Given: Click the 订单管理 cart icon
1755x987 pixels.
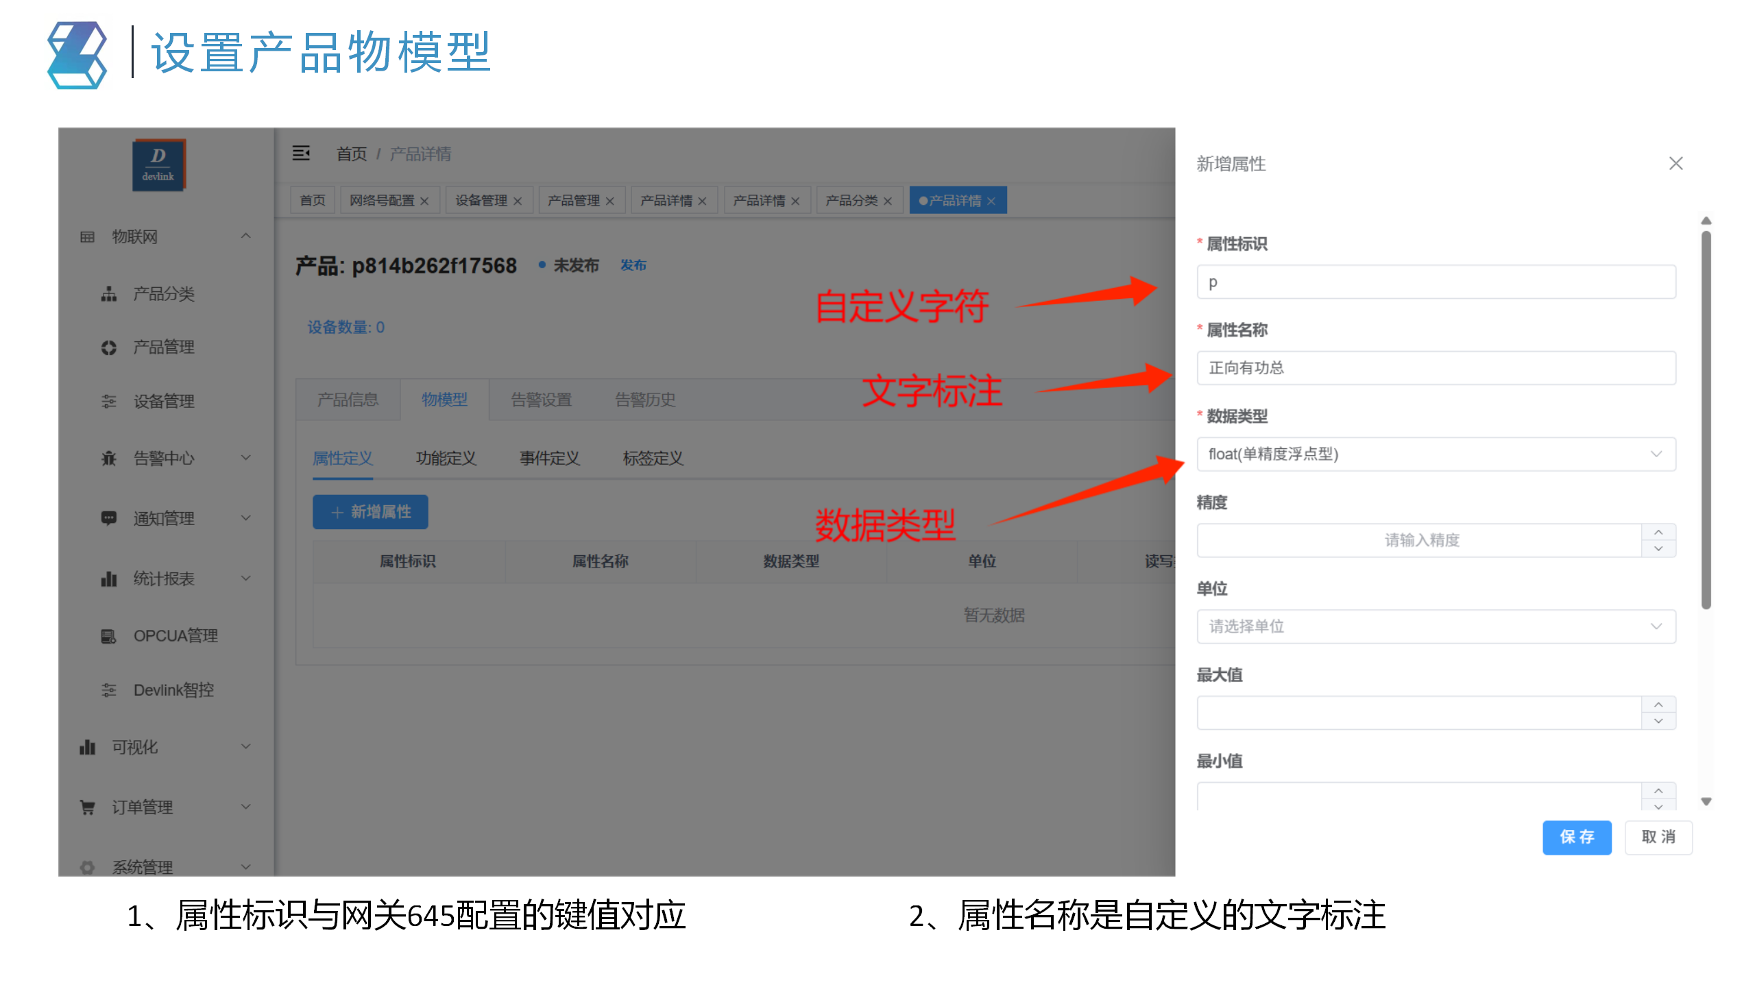Looking at the screenshot, I should click(x=86, y=807).
